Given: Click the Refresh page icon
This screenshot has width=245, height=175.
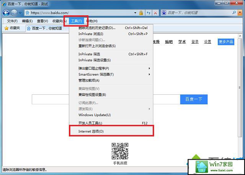Looking at the screenshot, I should pyautogui.click(x=149, y=13).
